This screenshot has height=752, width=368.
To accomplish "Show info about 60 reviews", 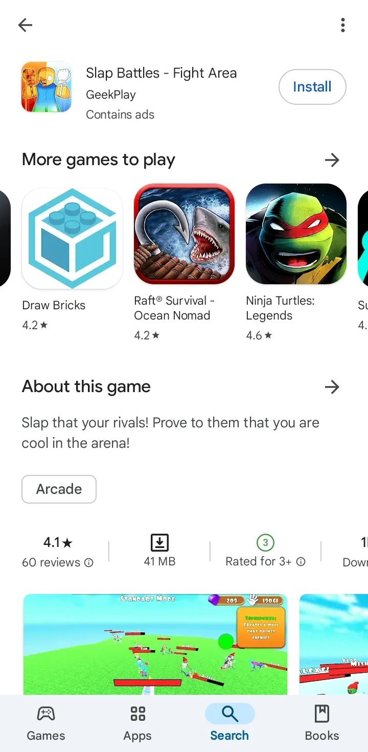I will (88, 563).
